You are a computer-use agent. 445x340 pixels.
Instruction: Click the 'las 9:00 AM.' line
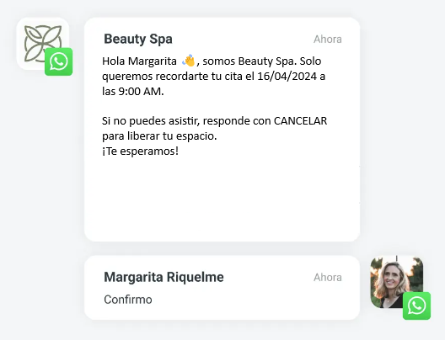(133, 91)
